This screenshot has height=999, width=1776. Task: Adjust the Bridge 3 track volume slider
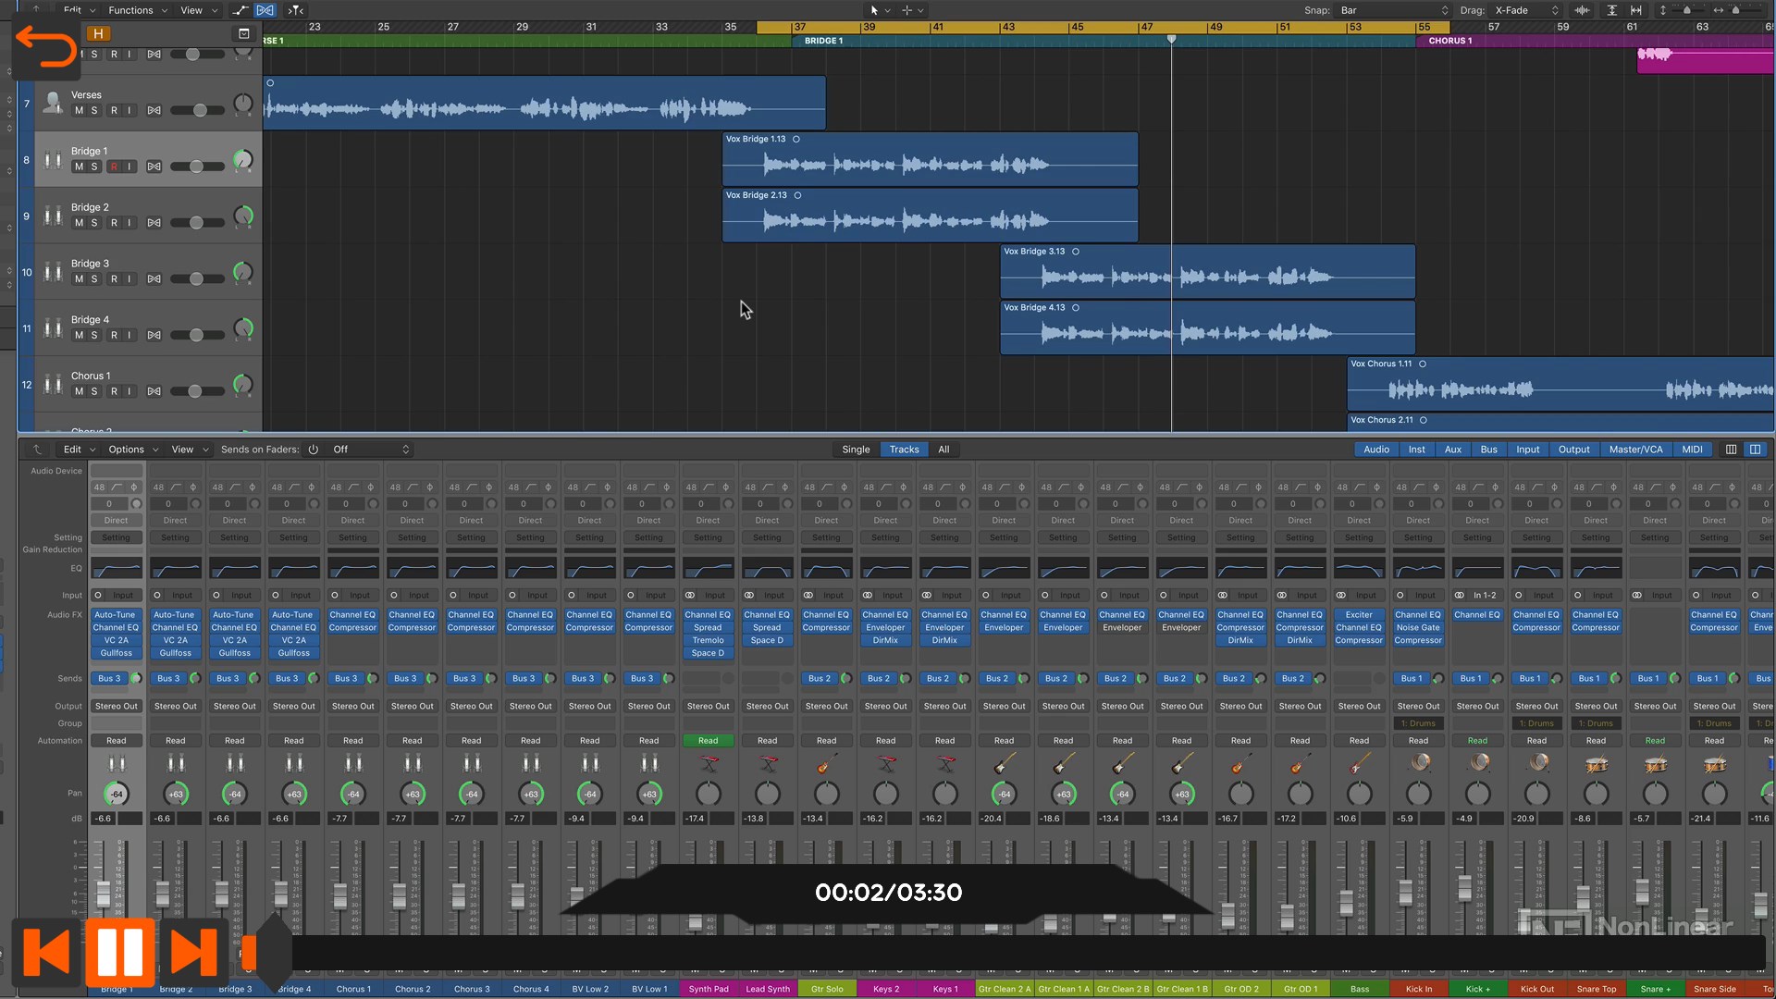click(x=196, y=279)
